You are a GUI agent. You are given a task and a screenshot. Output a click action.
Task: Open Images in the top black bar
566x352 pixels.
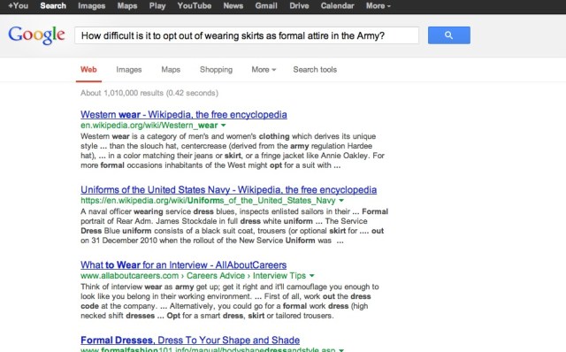coord(91,6)
